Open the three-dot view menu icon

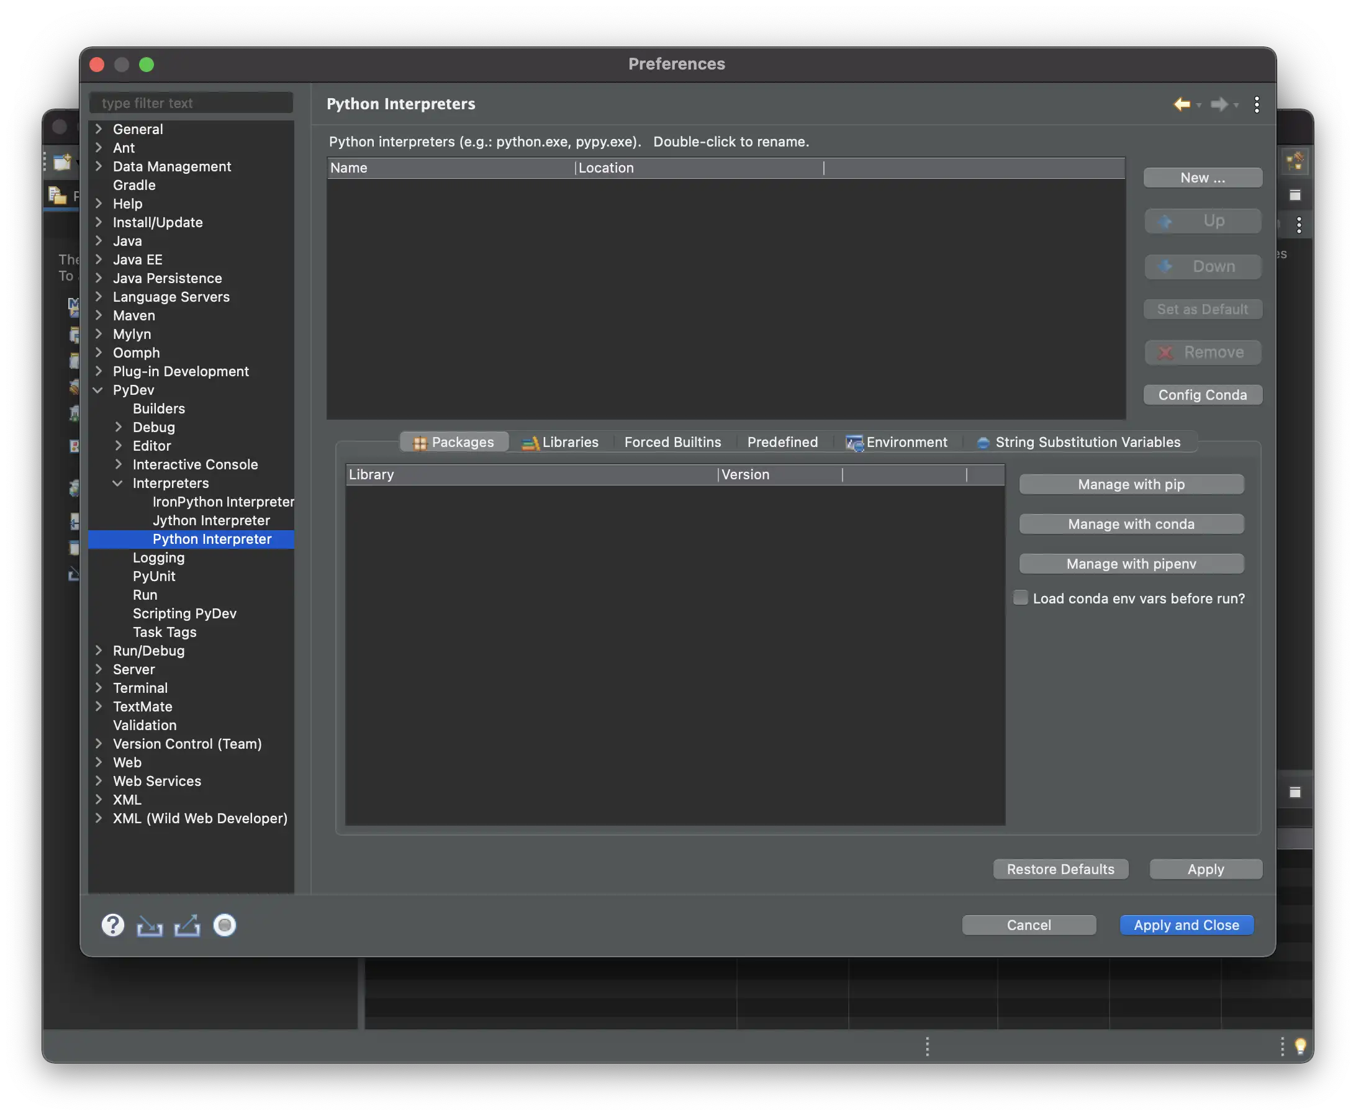1257,104
